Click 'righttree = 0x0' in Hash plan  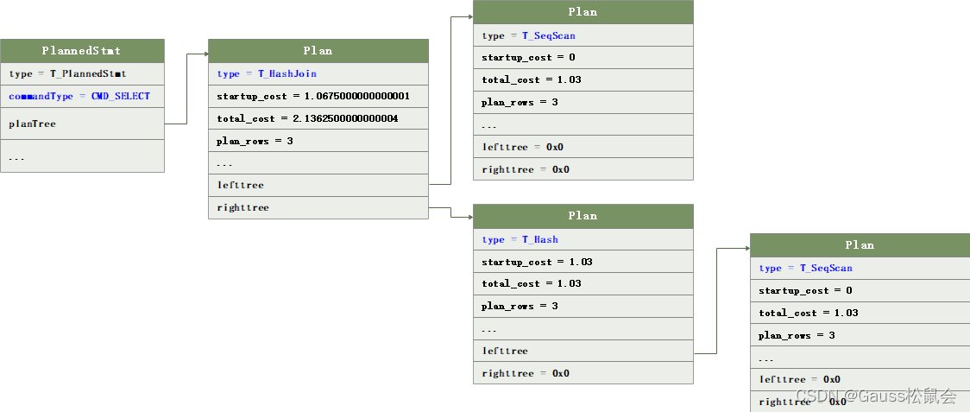coord(583,373)
